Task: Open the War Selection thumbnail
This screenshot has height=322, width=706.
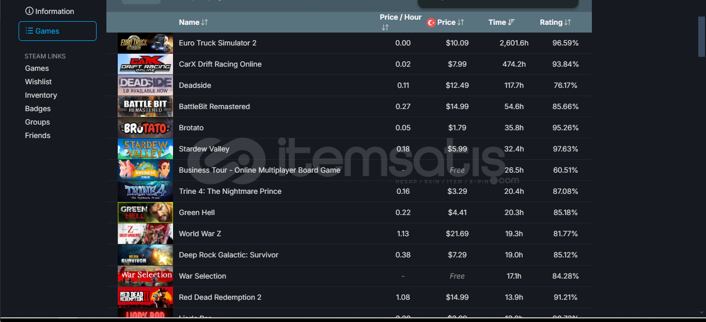Action: [145, 276]
